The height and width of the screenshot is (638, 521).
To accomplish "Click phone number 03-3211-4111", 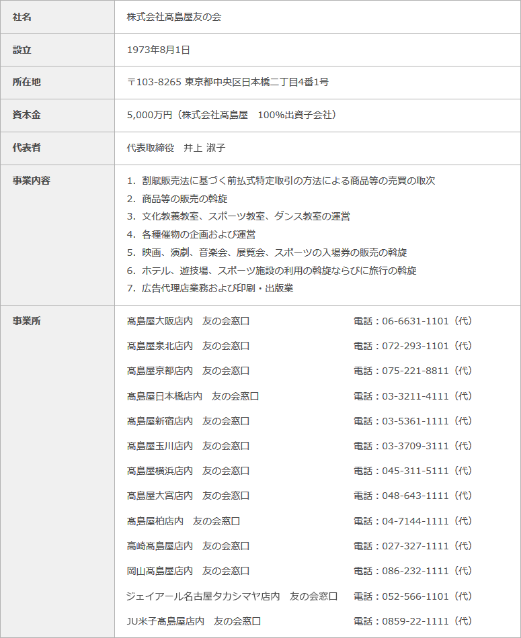I will coord(415,396).
